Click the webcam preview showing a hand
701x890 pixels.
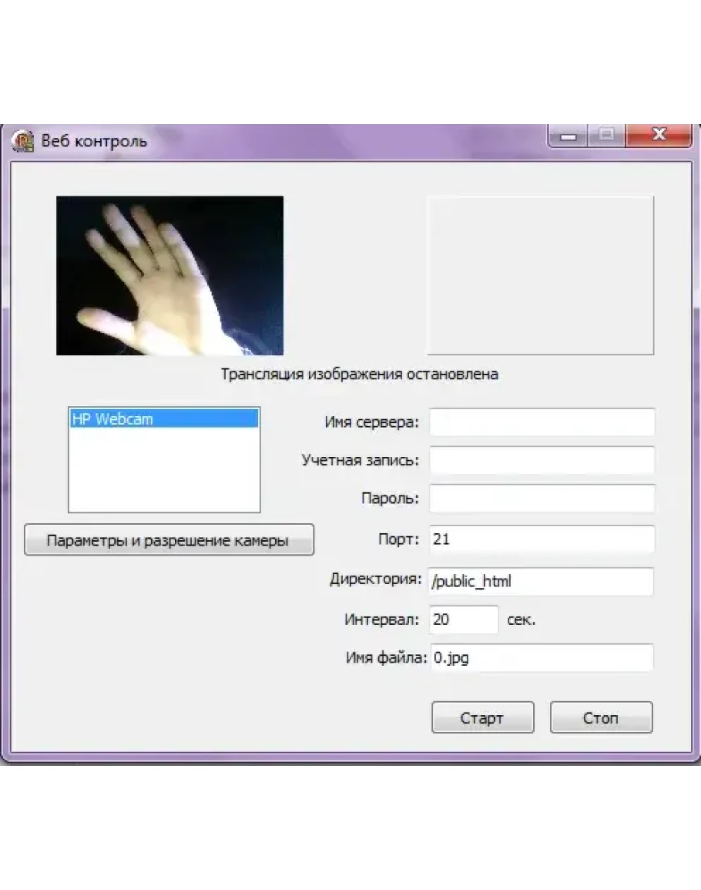click(x=169, y=275)
